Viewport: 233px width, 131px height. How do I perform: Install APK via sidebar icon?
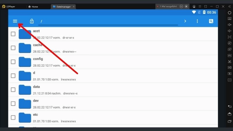pyautogui.click(x=230, y=55)
